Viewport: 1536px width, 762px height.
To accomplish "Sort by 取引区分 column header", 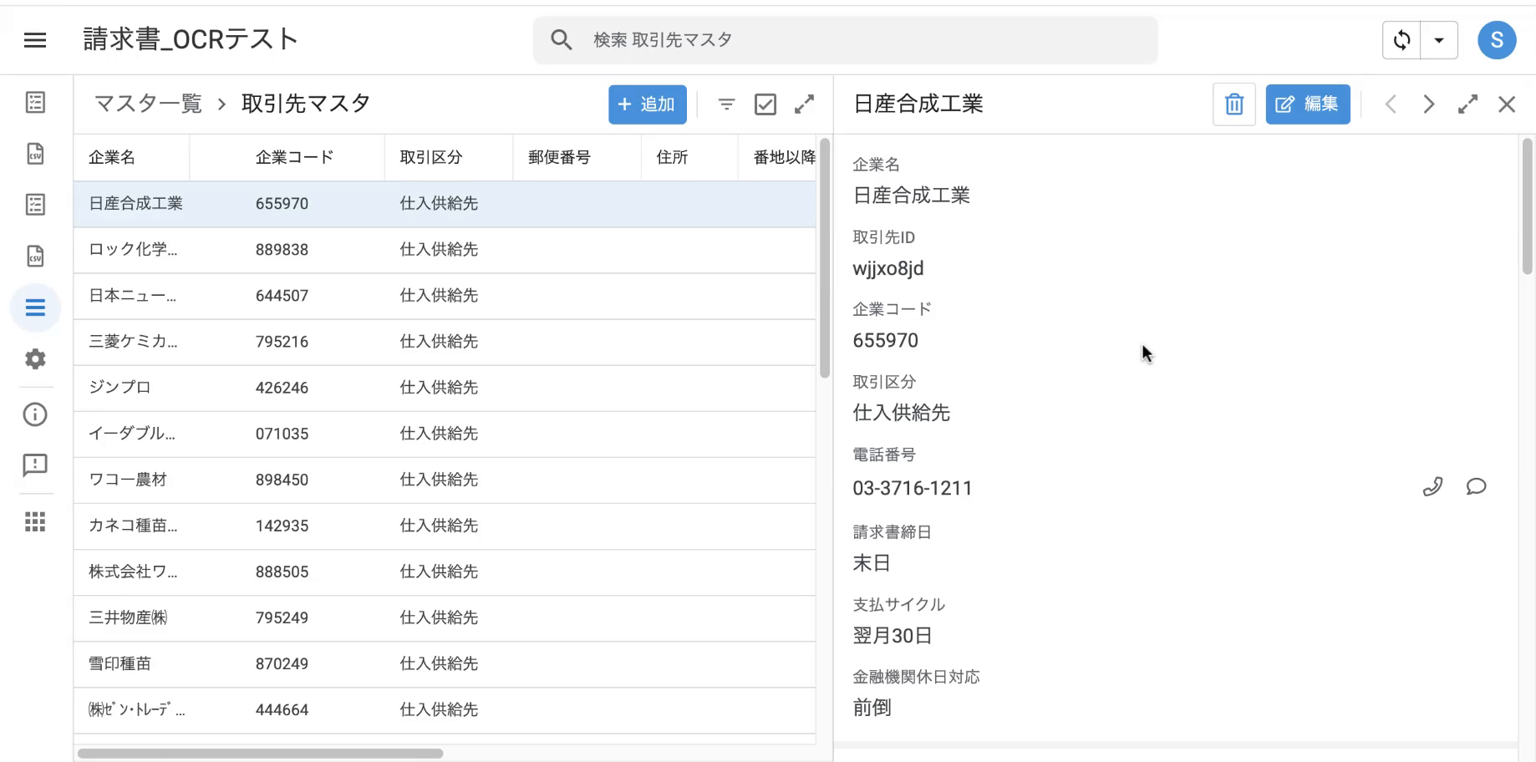I will click(x=431, y=157).
